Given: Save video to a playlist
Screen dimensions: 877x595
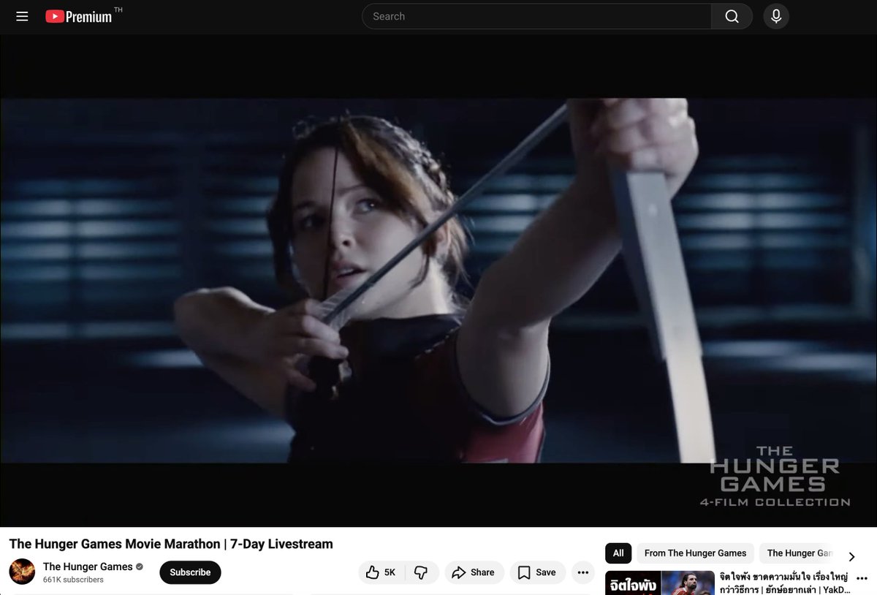Looking at the screenshot, I should pos(537,572).
